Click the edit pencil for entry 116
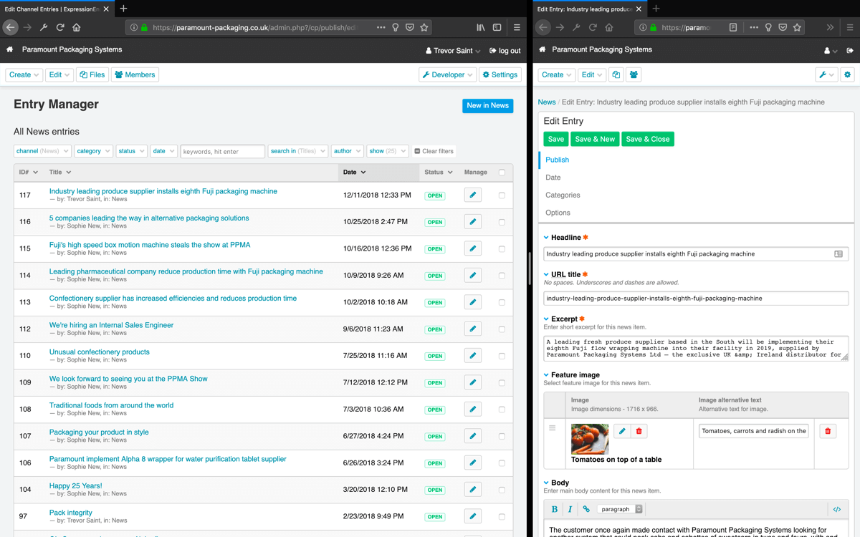 (x=472, y=222)
